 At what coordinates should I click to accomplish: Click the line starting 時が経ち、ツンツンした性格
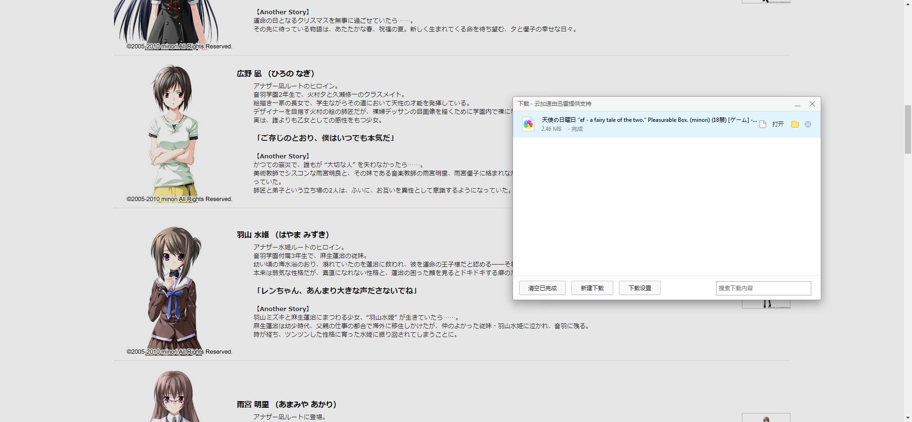357,334
